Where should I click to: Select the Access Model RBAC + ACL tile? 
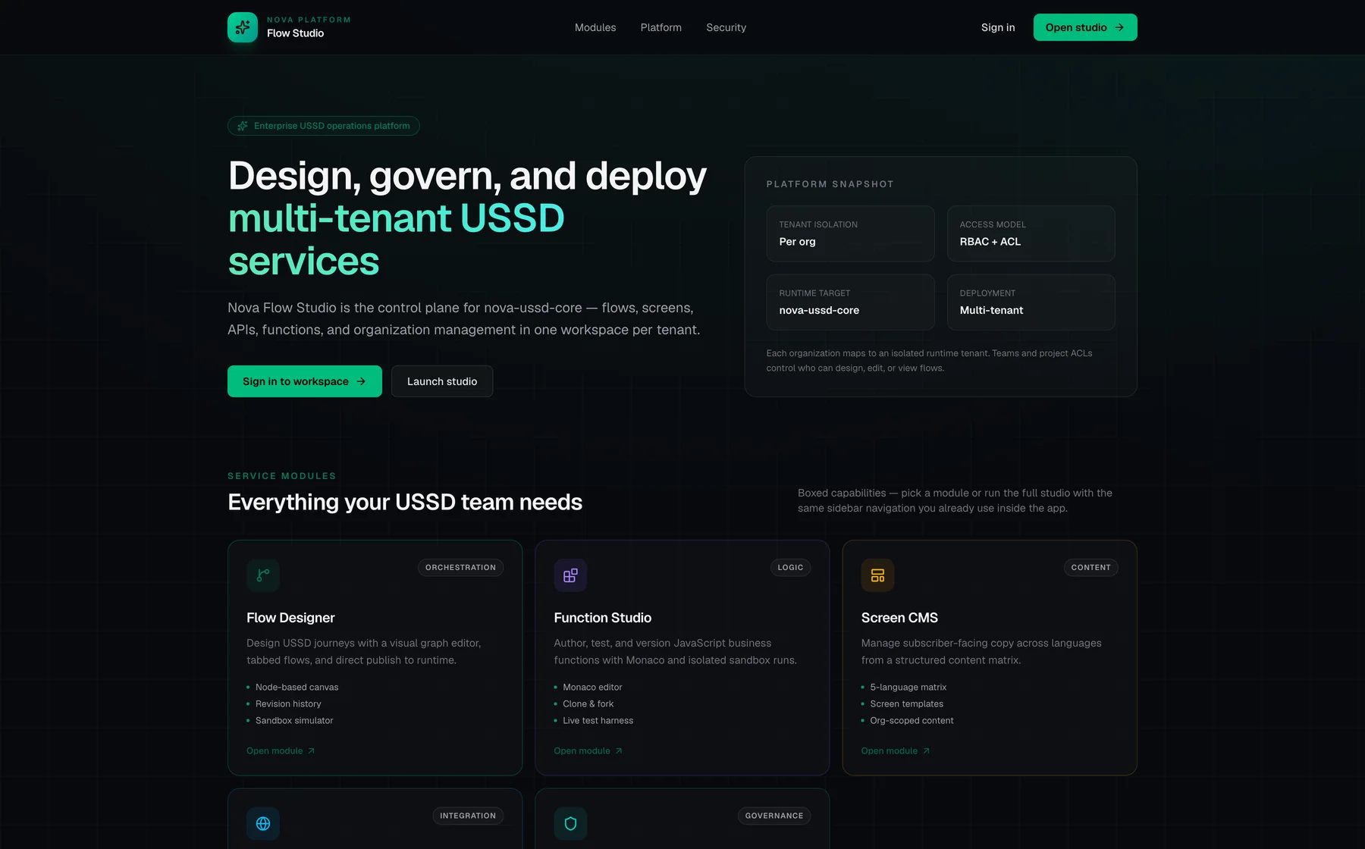1031,233
